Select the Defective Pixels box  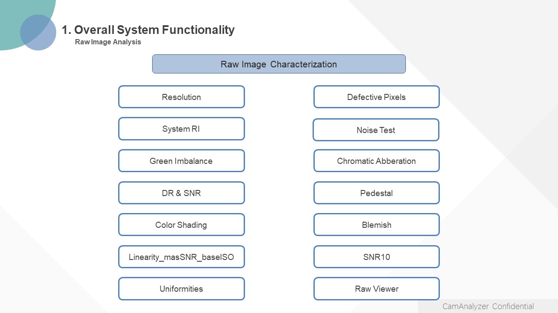click(x=377, y=97)
